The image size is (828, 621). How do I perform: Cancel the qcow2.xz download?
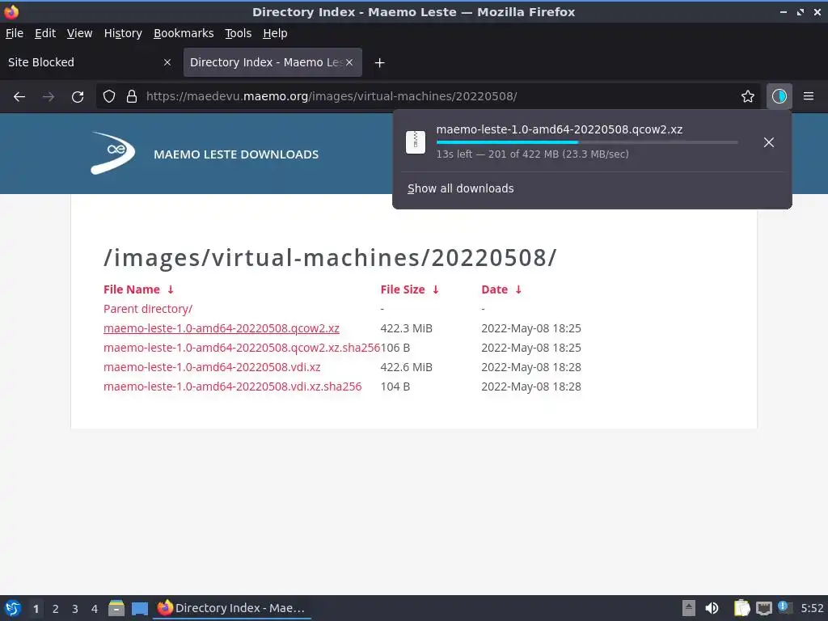tap(769, 142)
